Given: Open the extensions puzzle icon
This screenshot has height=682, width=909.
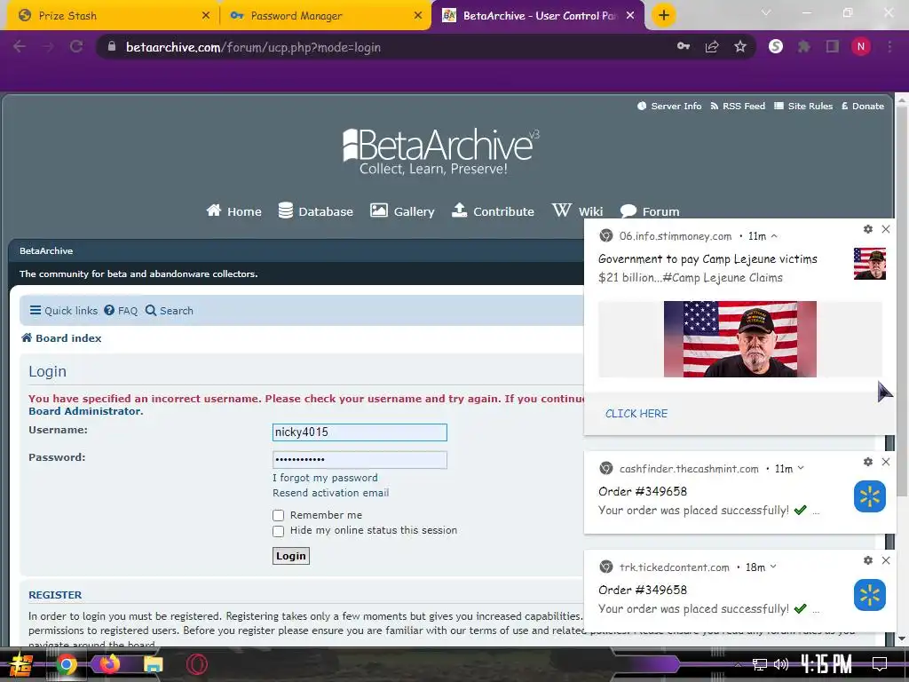Looking at the screenshot, I should pyautogui.click(x=804, y=46).
